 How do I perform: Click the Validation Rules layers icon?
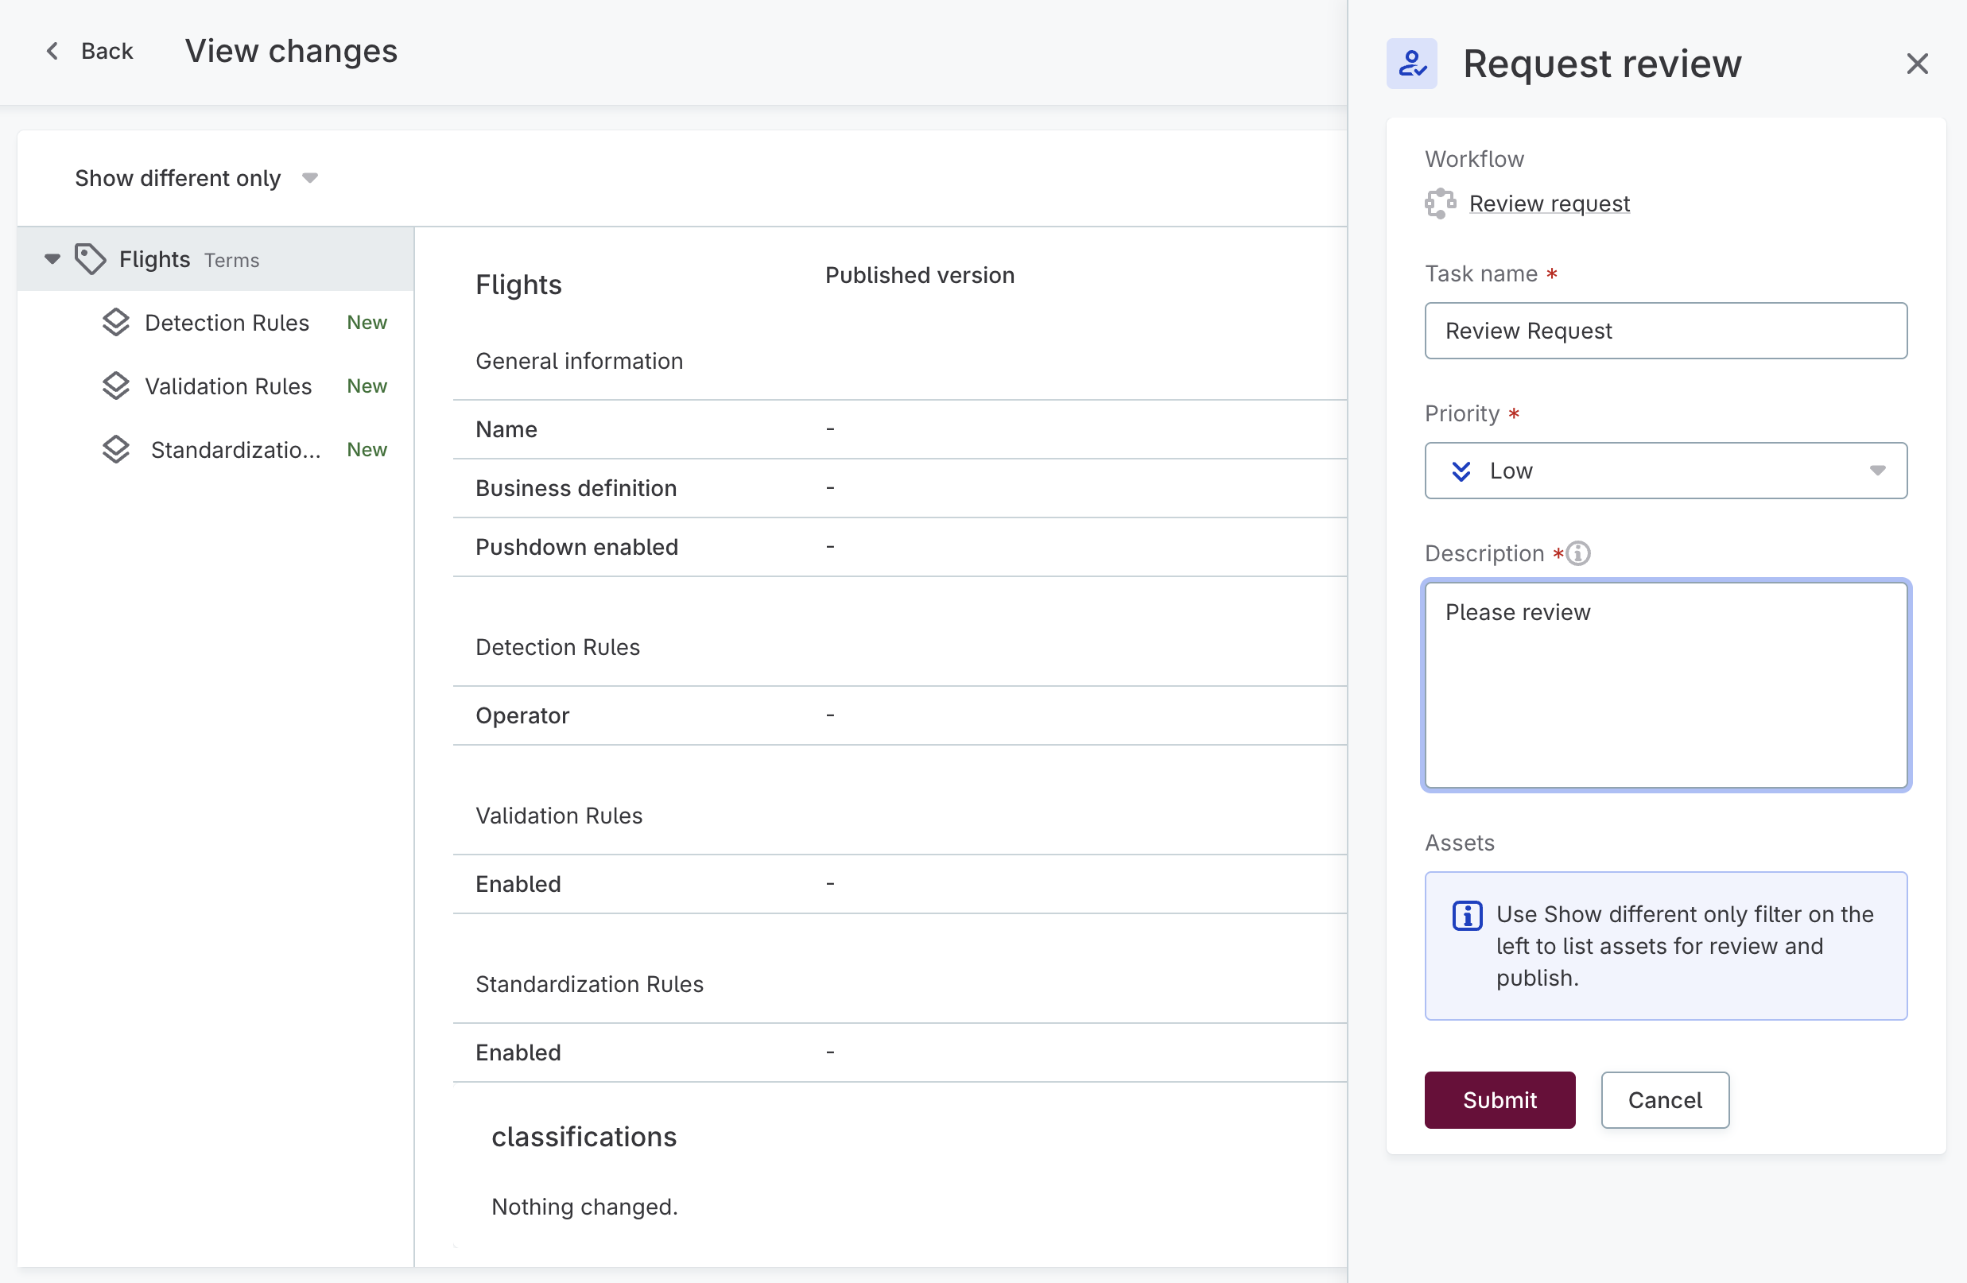116,386
